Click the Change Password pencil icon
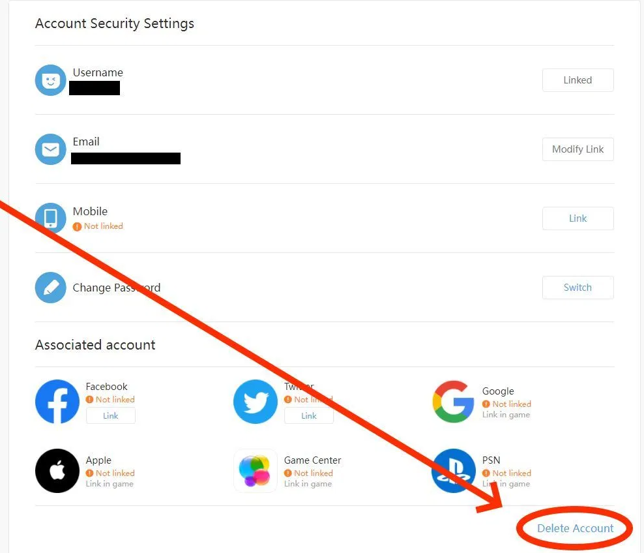This screenshot has height=553, width=644. tap(51, 287)
